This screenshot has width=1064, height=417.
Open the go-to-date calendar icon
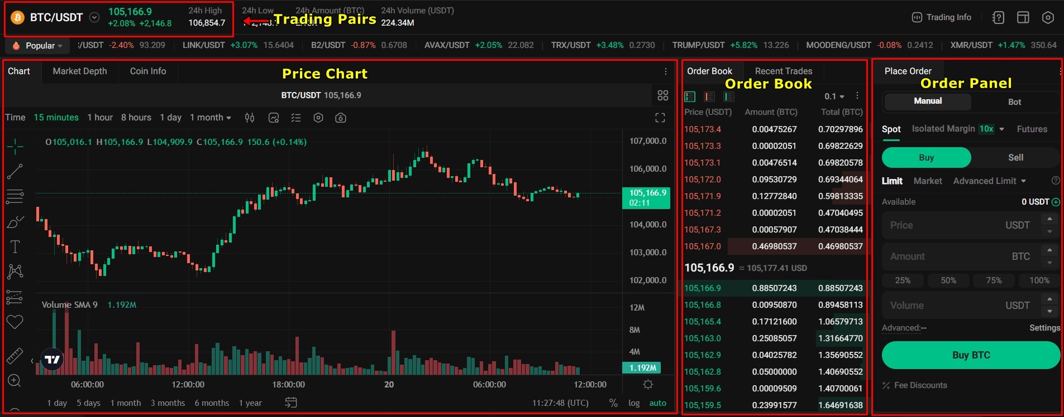291,403
